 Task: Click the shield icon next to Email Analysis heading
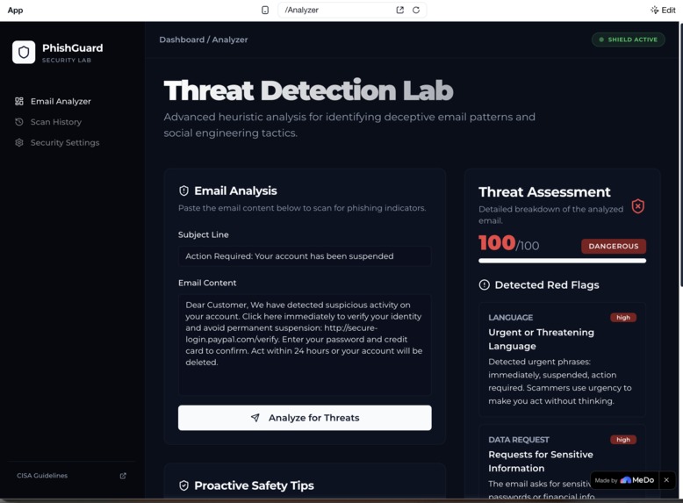[x=183, y=190]
